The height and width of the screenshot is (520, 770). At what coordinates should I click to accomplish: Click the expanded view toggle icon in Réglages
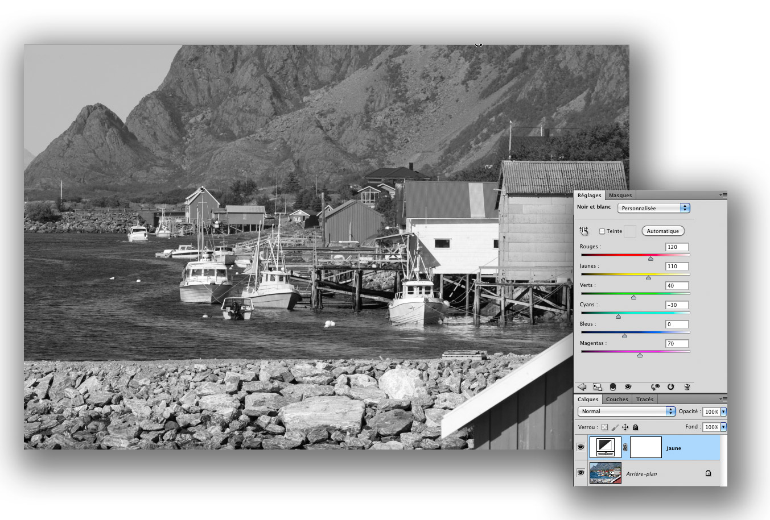[597, 387]
